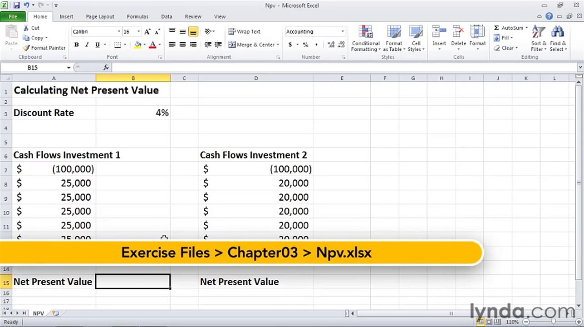Open Conditional Formatting menu
Image resolution: width=584 pixels, height=327 pixels.
pos(366,38)
